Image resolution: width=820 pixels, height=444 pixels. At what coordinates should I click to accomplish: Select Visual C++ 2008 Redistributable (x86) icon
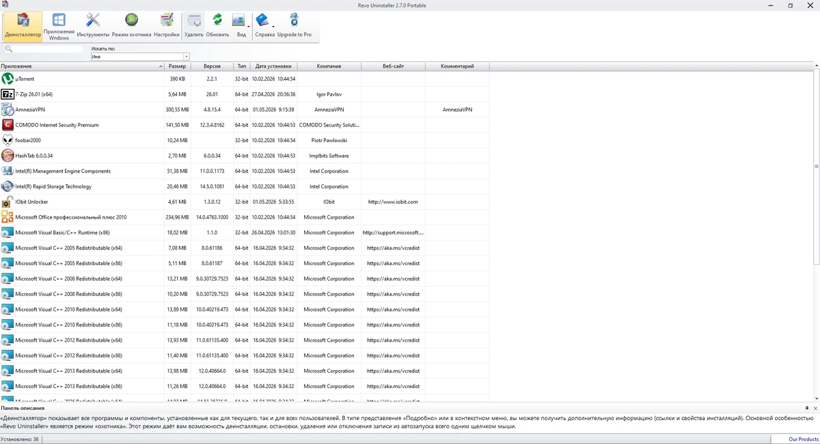[8, 294]
